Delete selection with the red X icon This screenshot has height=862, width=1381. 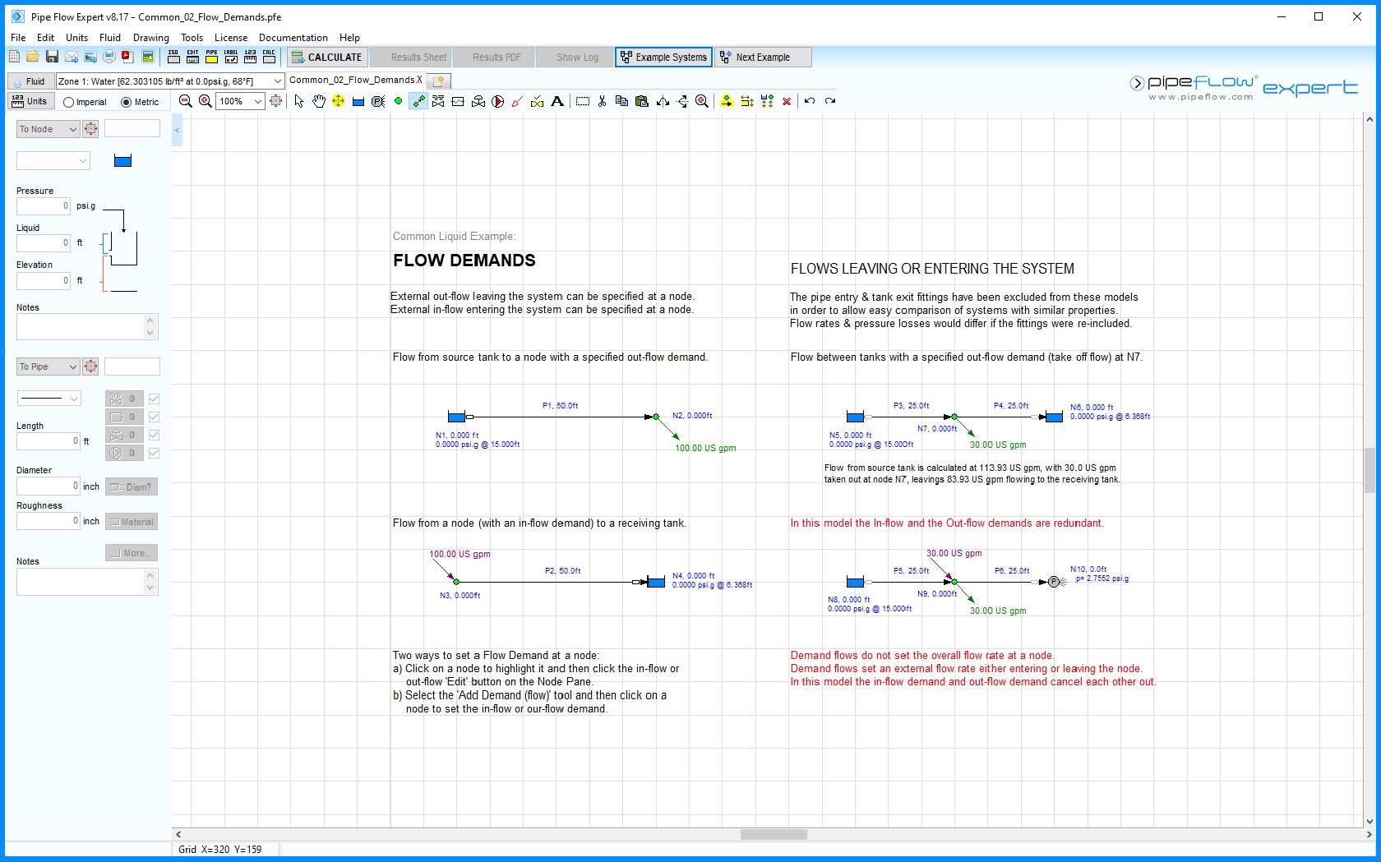(787, 101)
